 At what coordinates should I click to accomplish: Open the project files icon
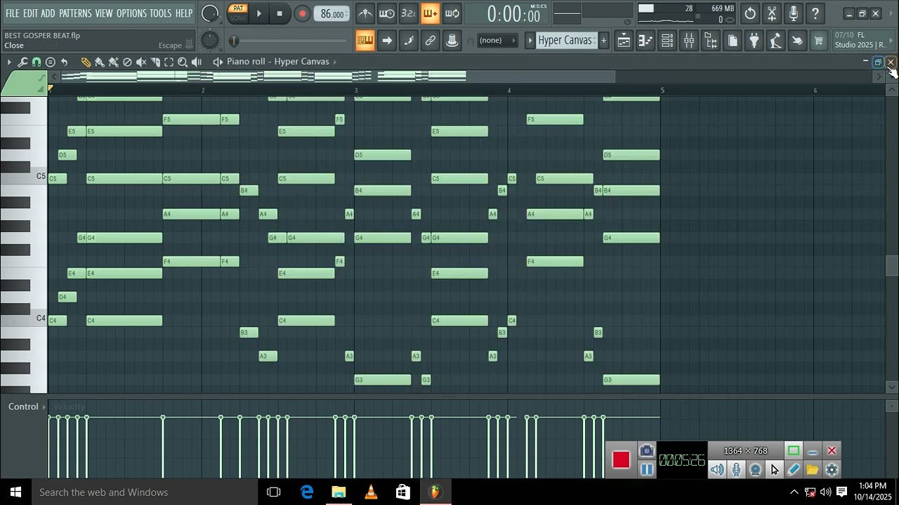click(732, 41)
